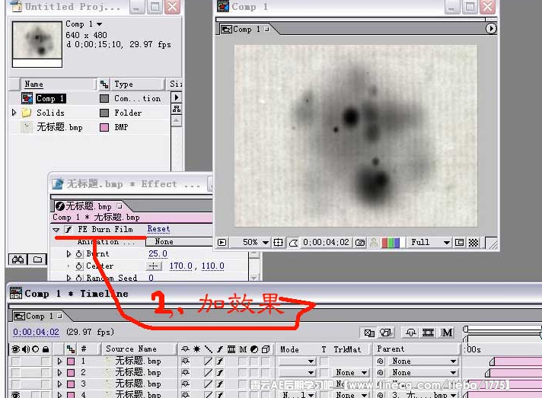
Task: Hide layer 4 using its eye icon
Action: tap(15, 394)
